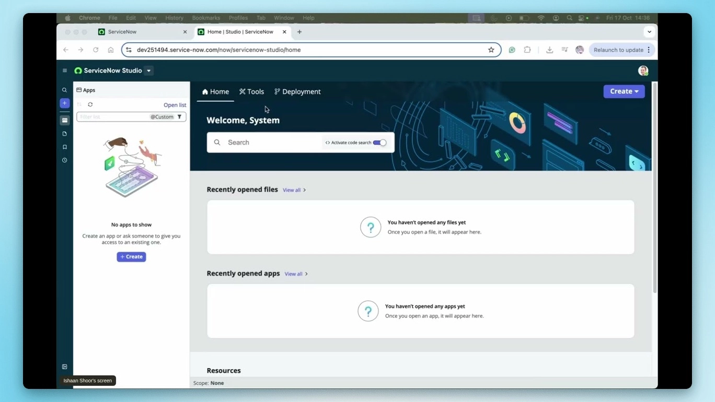Image resolution: width=715 pixels, height=402 pixels.
Task: Open the @Custom filter funnel icon
Action: 179,116
